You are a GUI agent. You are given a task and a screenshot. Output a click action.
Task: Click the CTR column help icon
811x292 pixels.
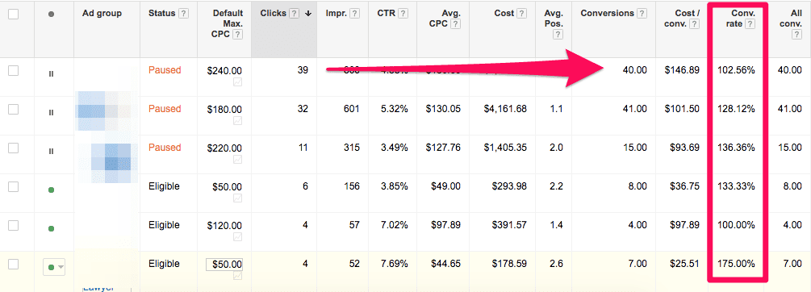point(403,14)
